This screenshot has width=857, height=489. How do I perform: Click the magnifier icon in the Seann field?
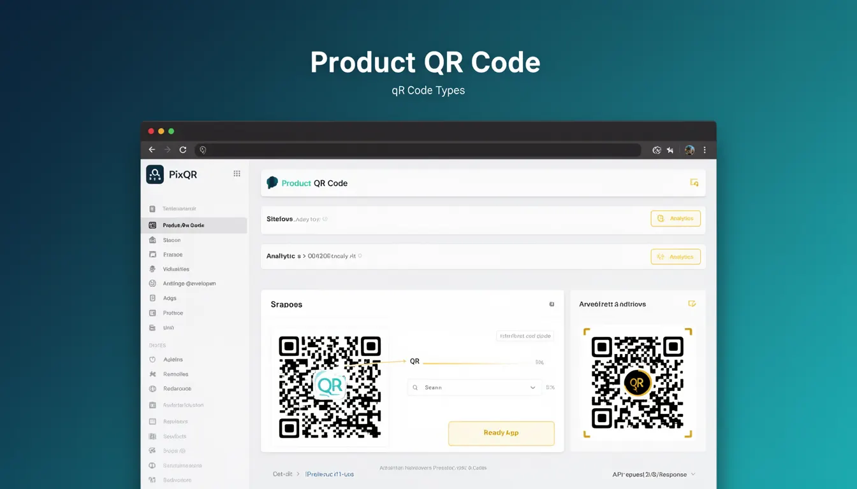tap(415, 387)
